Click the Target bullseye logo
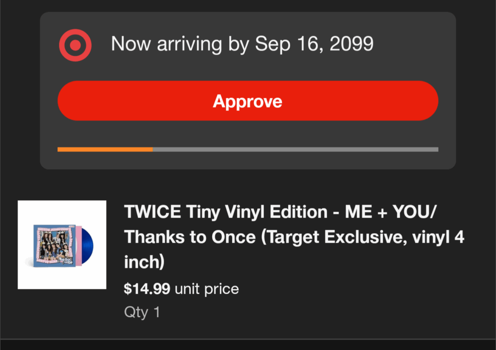 click(x=75, y=45)
